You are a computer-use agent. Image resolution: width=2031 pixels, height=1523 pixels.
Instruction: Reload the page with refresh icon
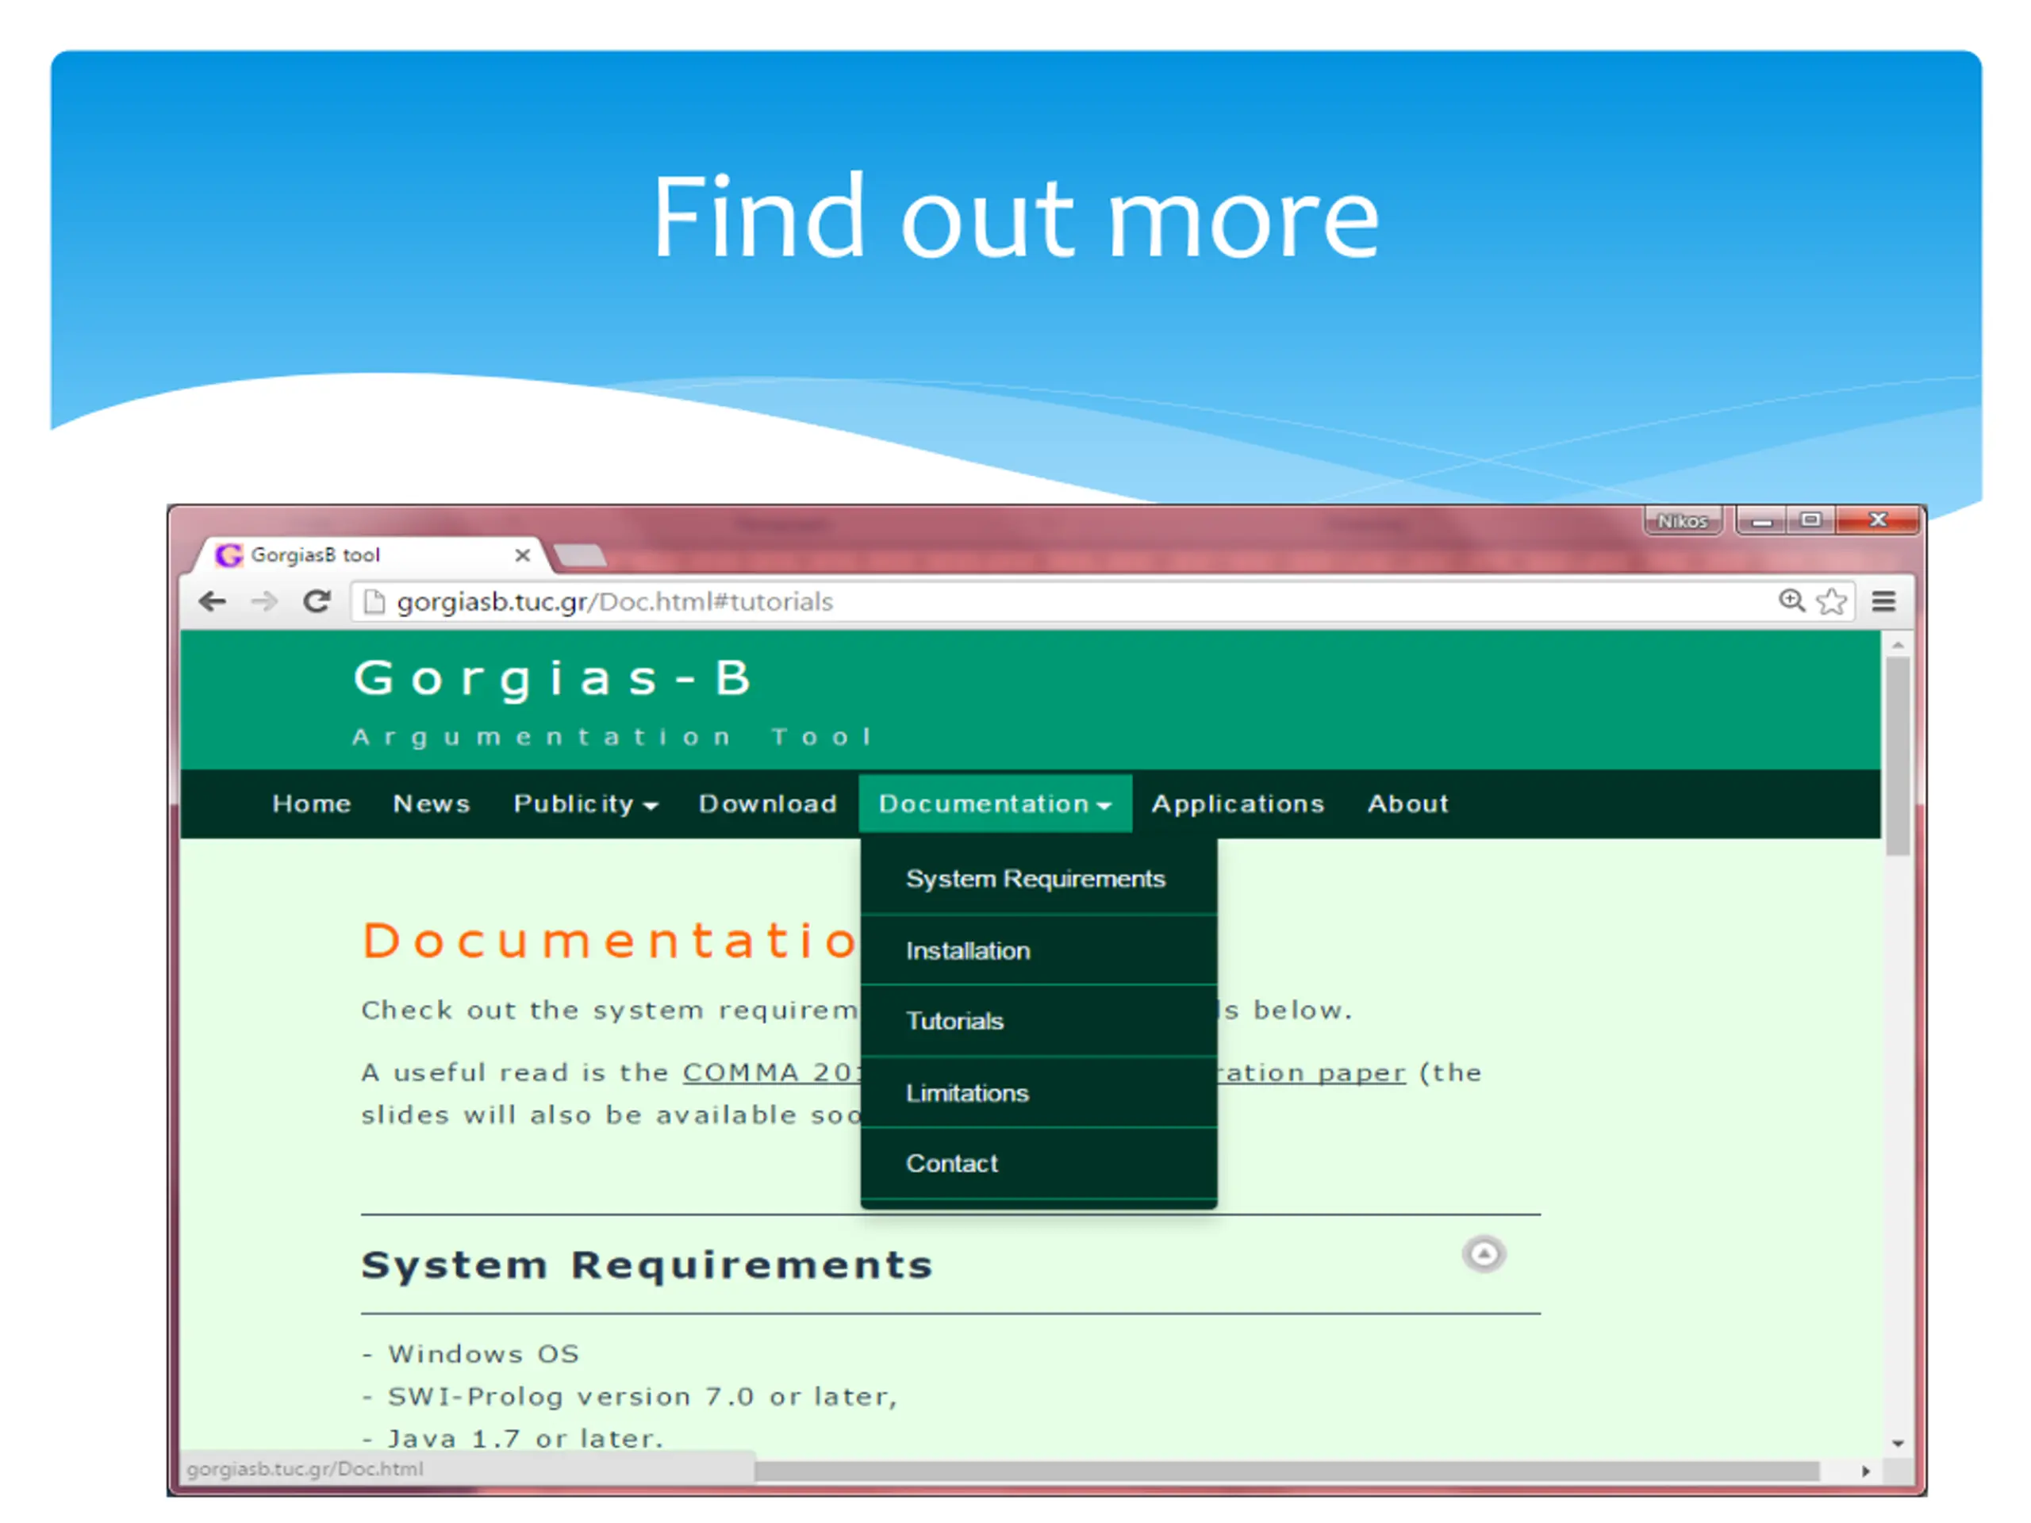[317, 601]
